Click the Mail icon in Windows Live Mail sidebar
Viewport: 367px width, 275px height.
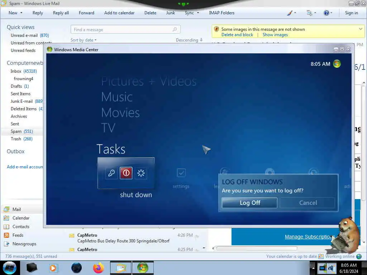(6, 209)
